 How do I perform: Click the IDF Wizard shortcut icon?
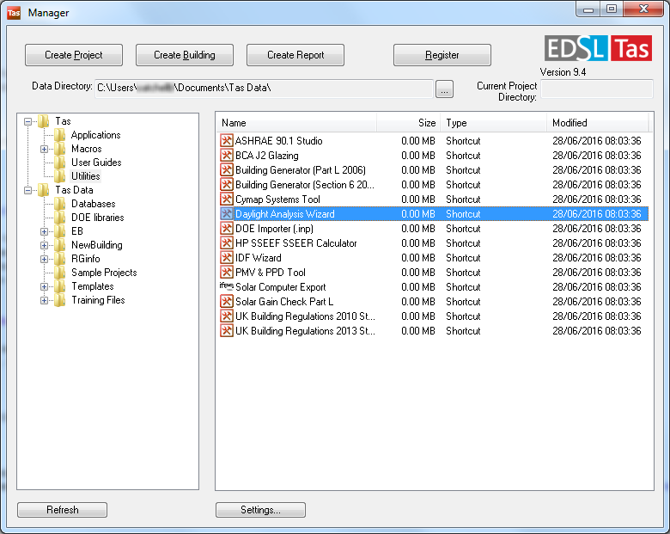(227, 258)
